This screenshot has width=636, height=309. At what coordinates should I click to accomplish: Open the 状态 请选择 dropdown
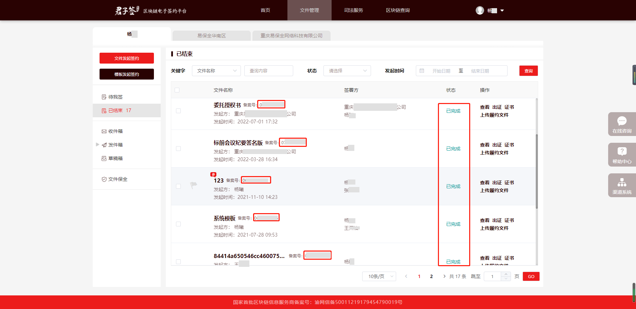[x=347, y=71]
